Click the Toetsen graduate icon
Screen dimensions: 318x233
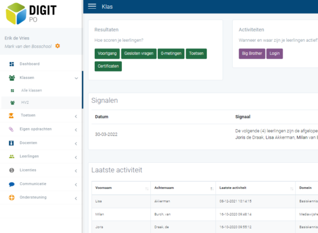11,116
